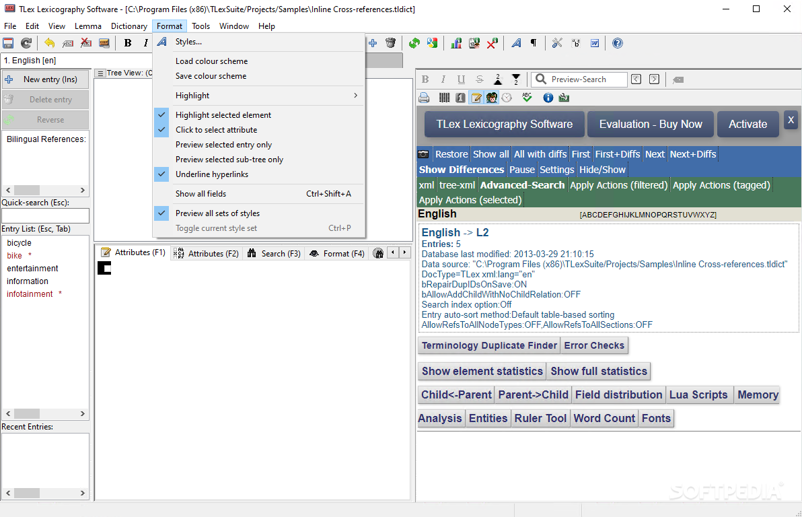The image size is (802, 517).
Task: Click the blue plus add icon
Action: point(373,43)
